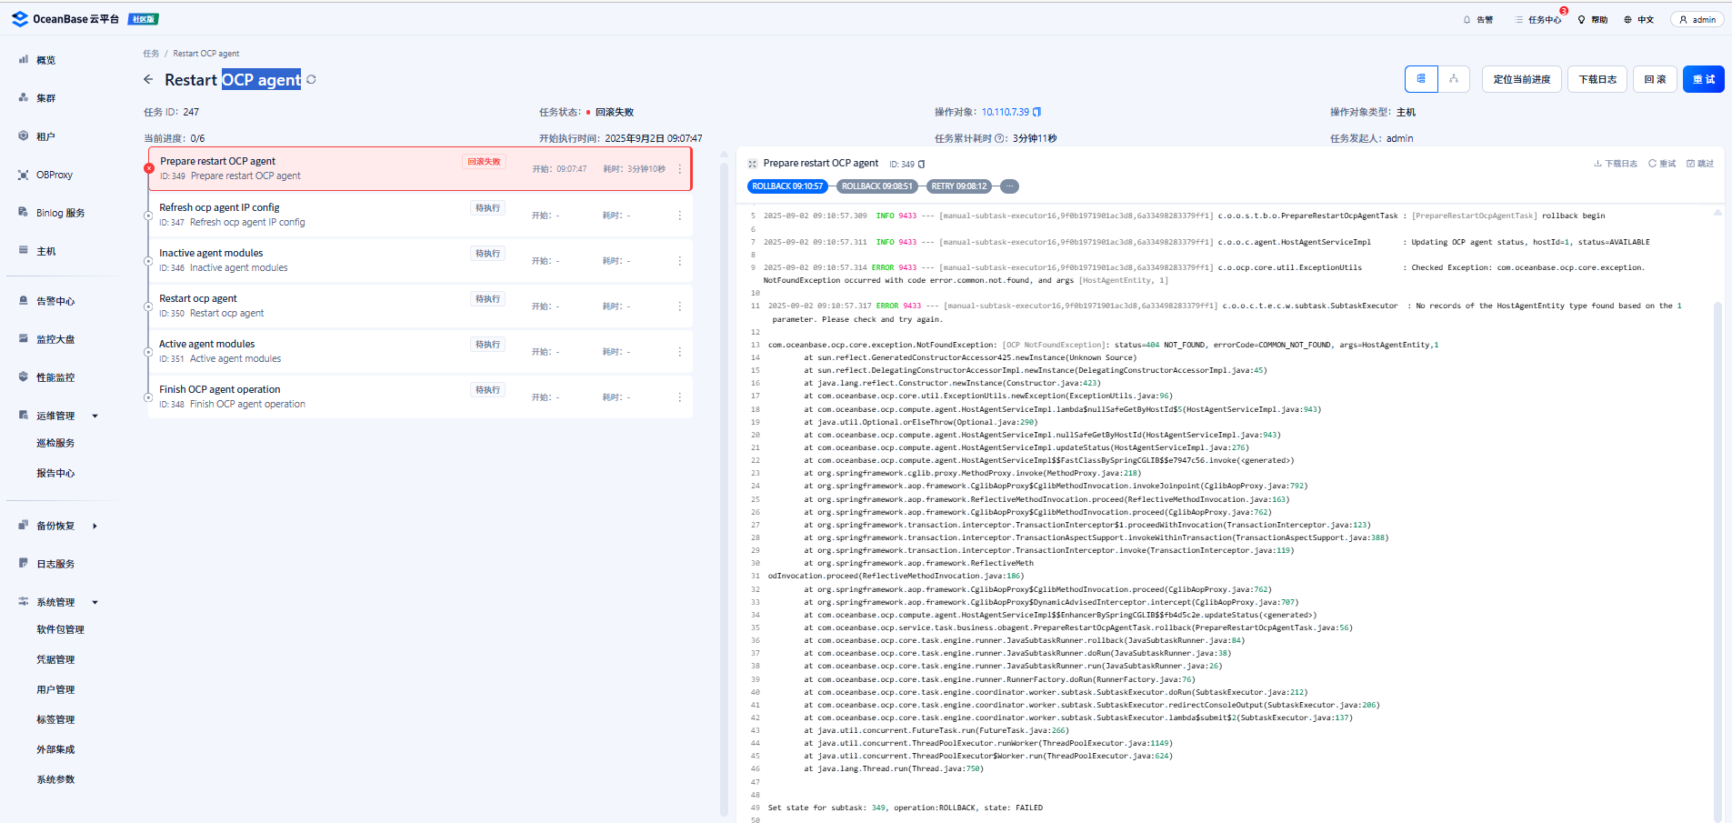The height and width of the screenshot is (823, 1732).
Task: Open 报告中心 submenu item
Action: [x=55, y=473]
